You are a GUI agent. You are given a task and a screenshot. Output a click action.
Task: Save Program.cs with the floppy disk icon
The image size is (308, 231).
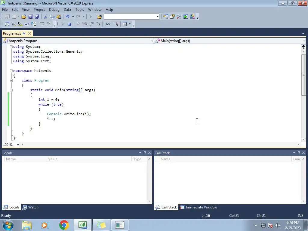[30, 17]
